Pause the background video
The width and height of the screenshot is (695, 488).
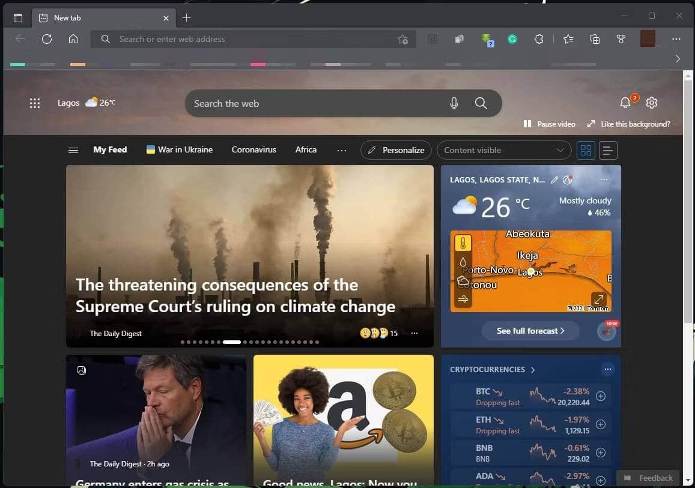[548, 124]
